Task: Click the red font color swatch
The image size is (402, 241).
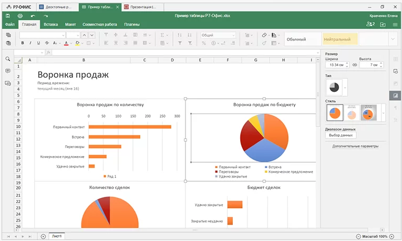Action: tap(66, 43)
